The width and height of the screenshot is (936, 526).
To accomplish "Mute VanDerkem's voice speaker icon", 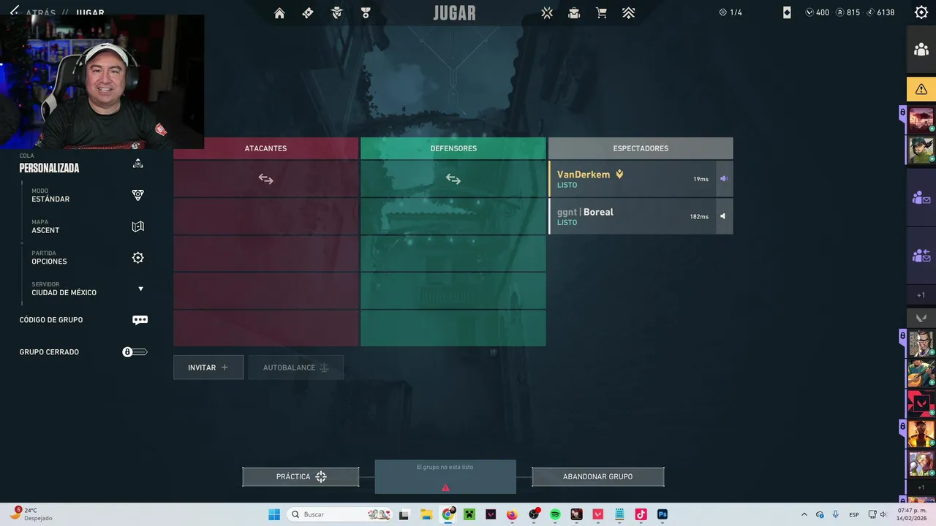I will pos(724,178).
